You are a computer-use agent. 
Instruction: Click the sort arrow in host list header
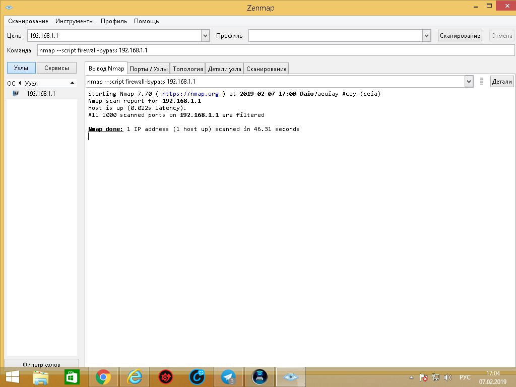(73, 83)
